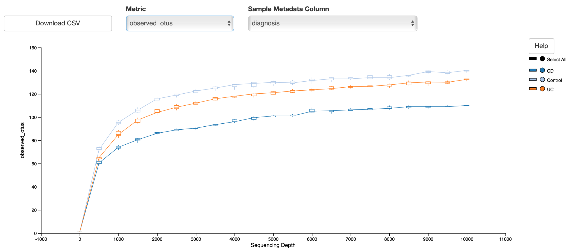588x250 pixels.
Task: Click the CD box at depth 4000
Action: pyautogui.click(x=234, y=121)
